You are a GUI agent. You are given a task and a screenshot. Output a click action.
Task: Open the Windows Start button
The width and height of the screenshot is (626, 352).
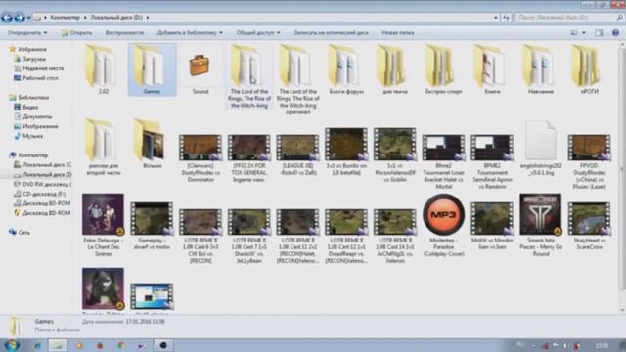coord(11,345)
